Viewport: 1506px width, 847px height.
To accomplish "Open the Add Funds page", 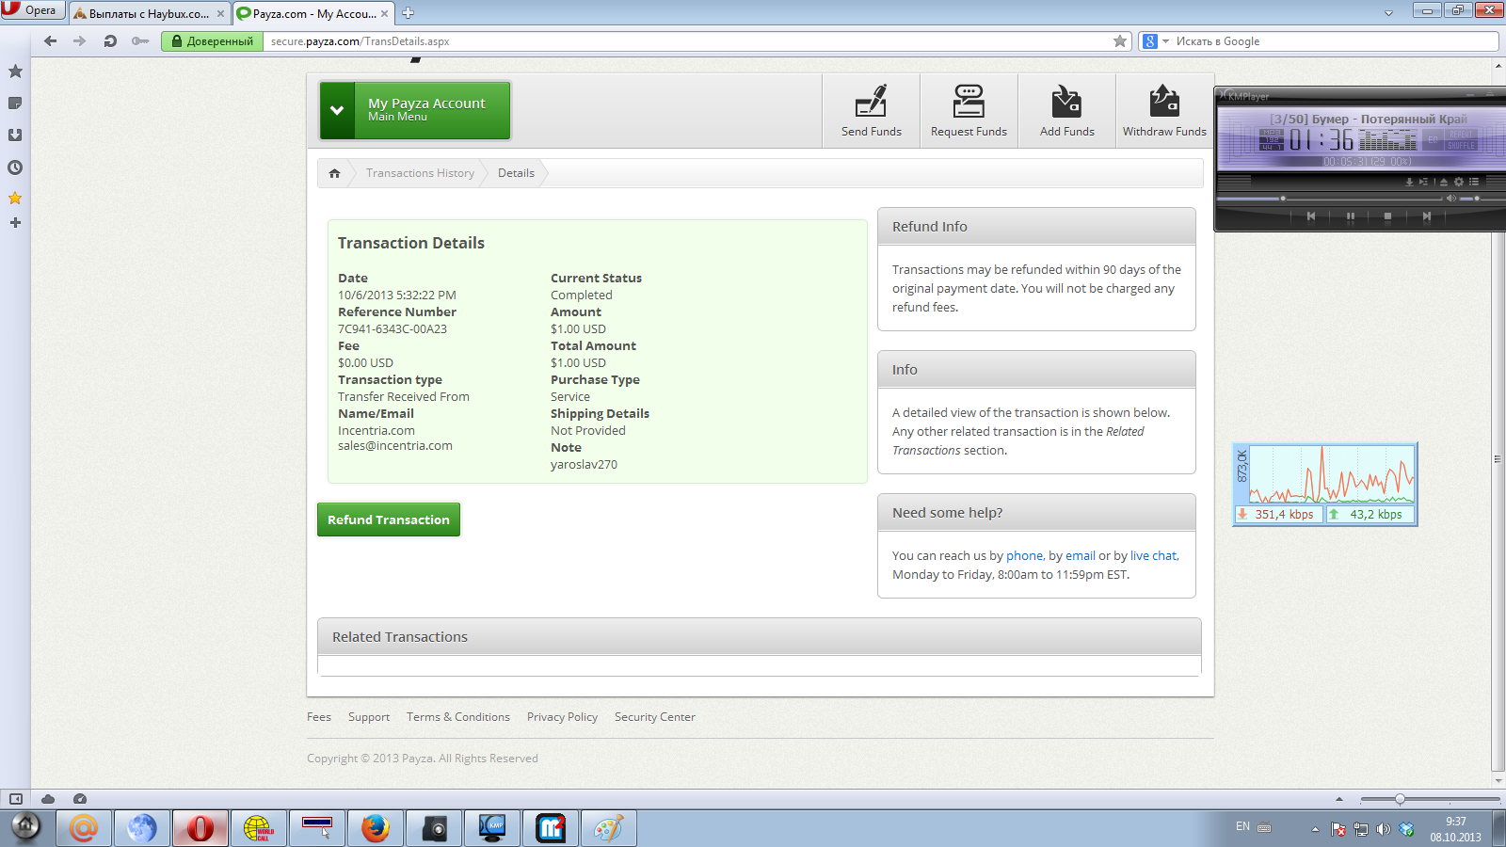I will click(x=1066, y=111).
